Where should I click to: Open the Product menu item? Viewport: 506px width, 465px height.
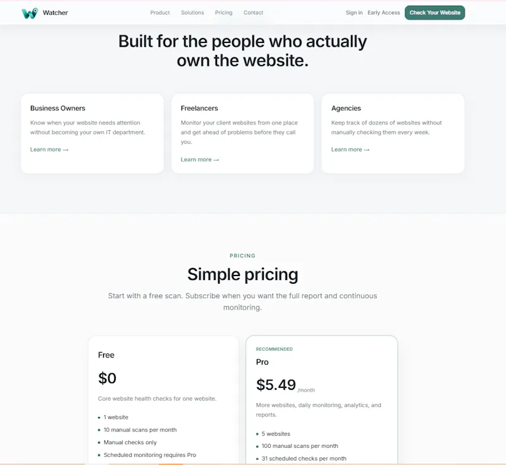[160, 13]
